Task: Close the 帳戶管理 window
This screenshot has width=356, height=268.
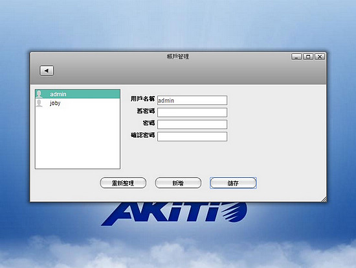Action: point(320,56)
